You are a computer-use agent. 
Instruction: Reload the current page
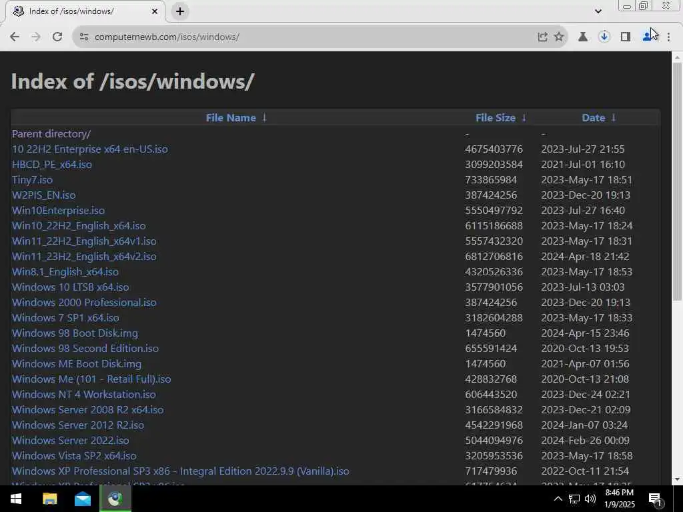57,37
